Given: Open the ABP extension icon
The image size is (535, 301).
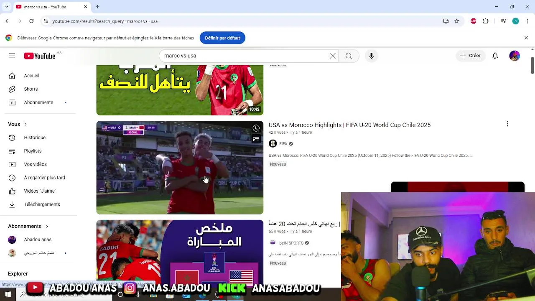Looking at the screenshot, I should click(474, 21).
